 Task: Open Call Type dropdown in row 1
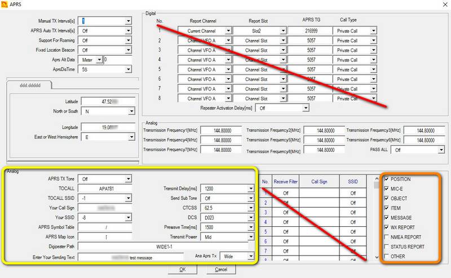click(x=373, y=31)
